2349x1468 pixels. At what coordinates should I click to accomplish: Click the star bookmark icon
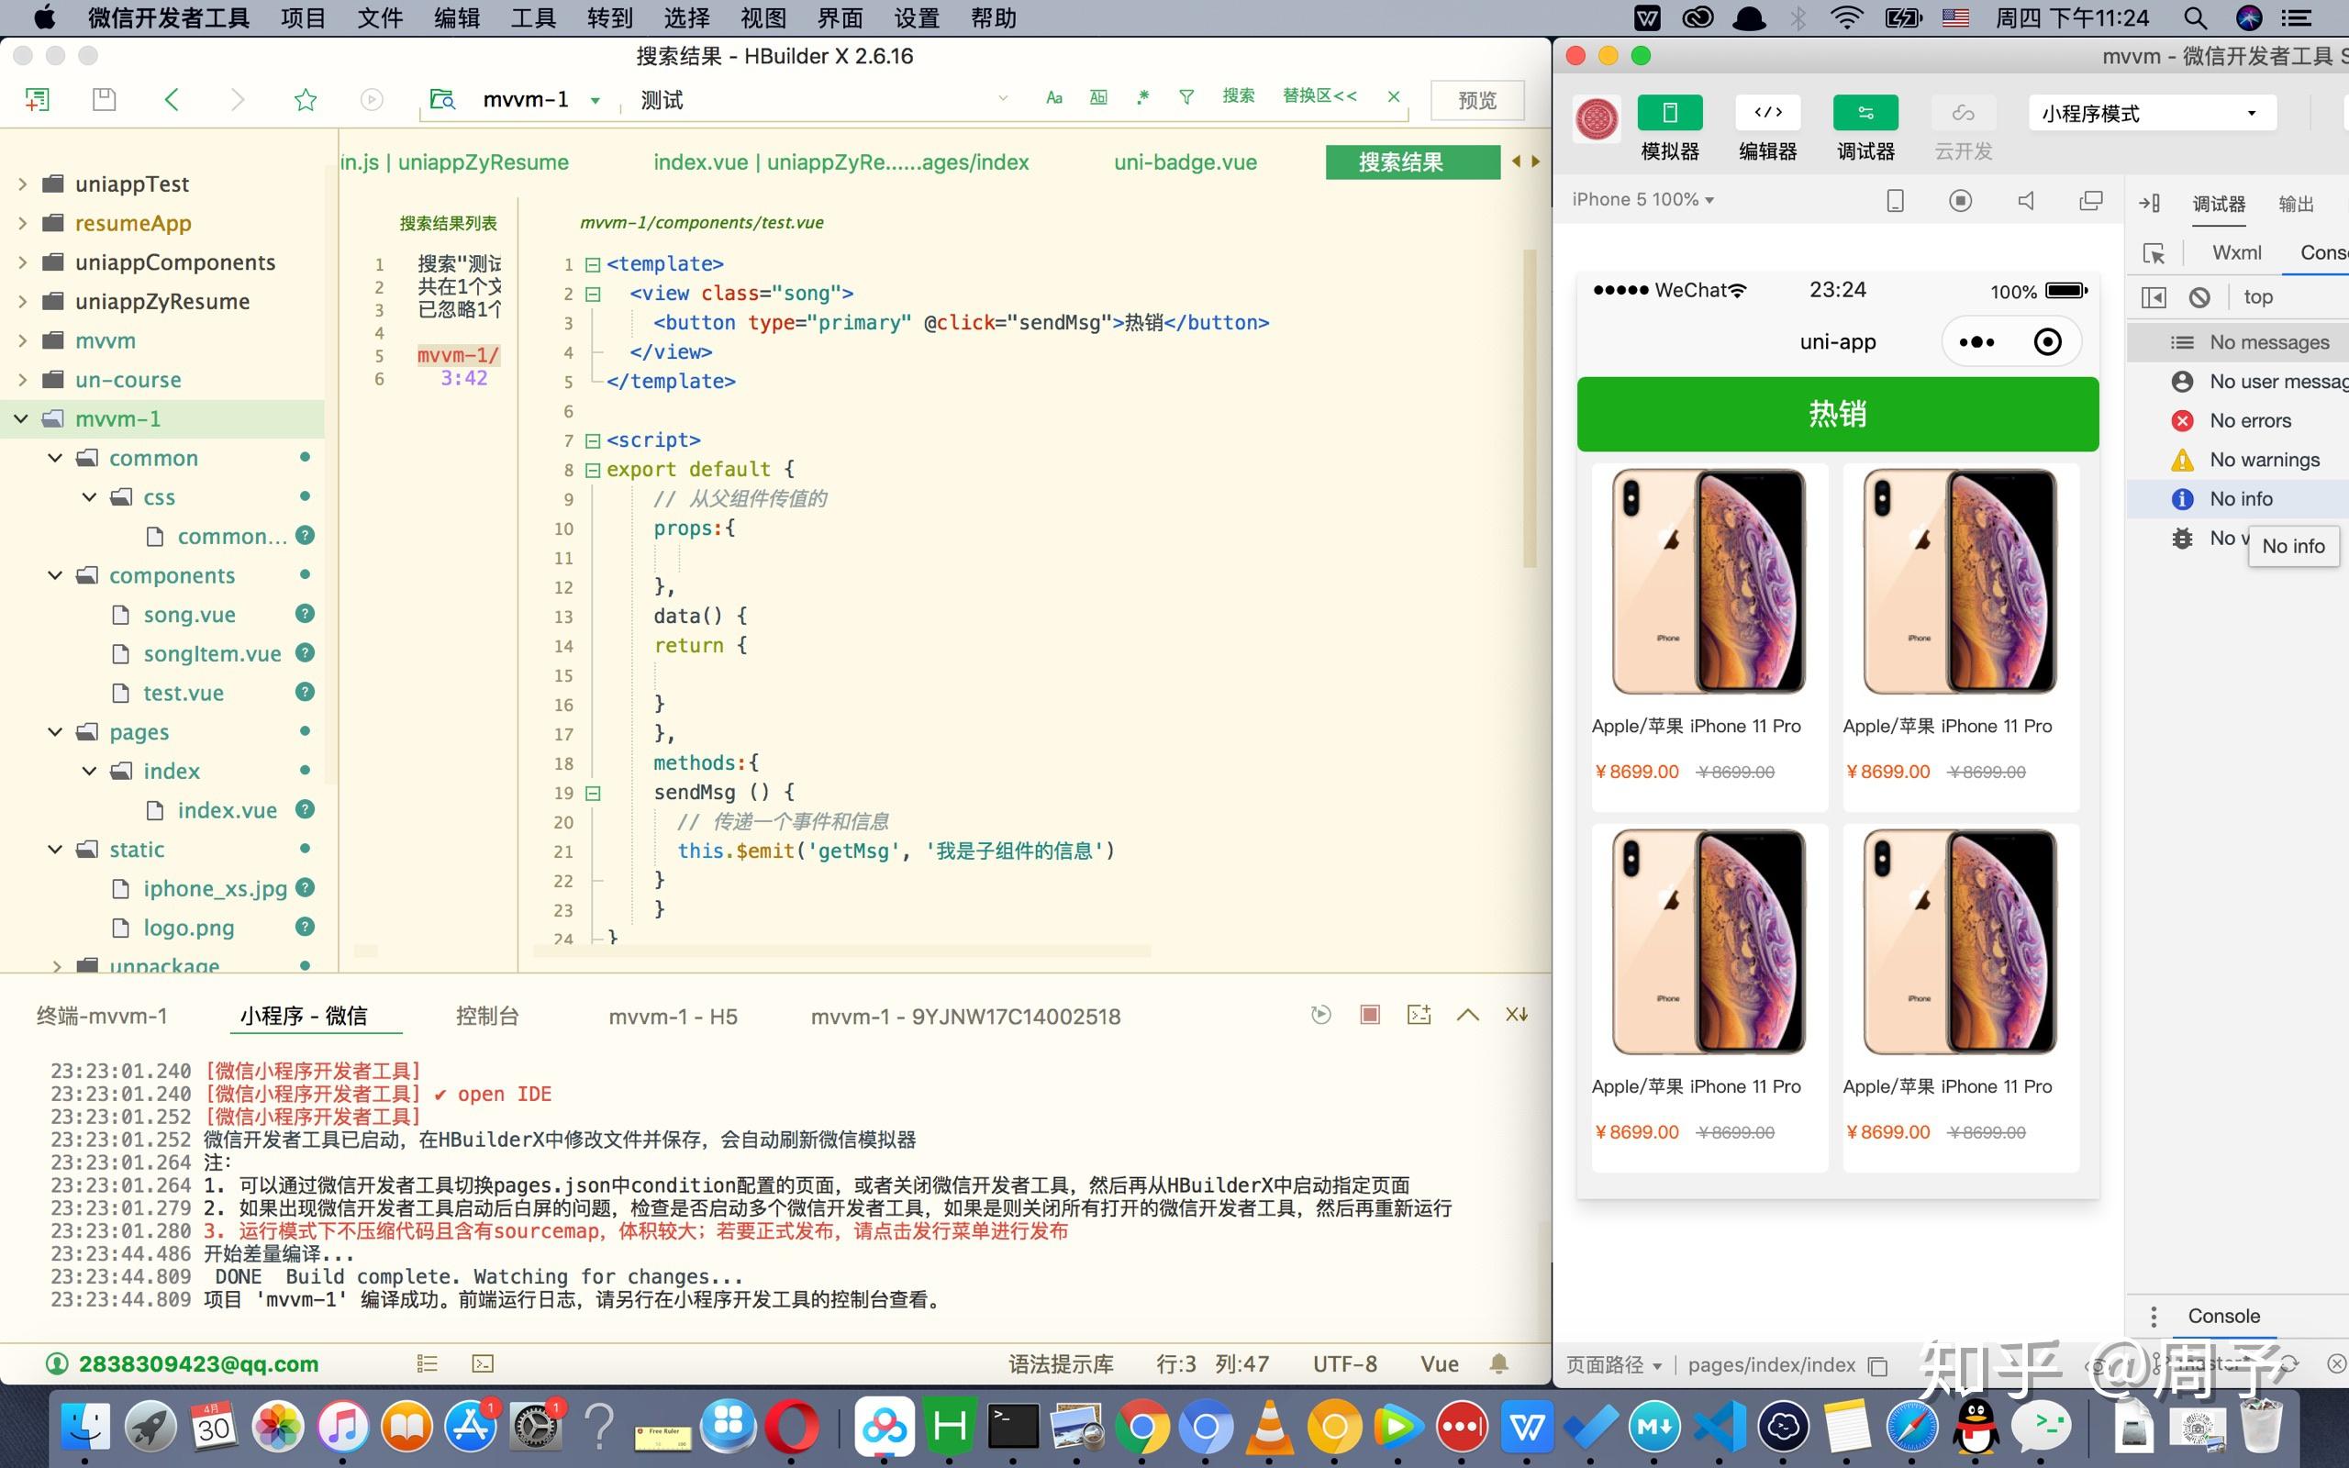306,99
